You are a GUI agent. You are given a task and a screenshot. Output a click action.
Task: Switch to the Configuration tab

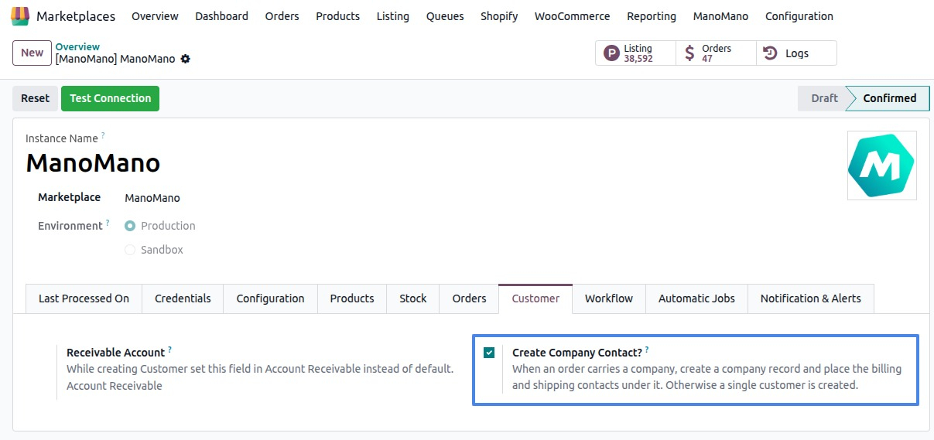(x=270, y=298)
